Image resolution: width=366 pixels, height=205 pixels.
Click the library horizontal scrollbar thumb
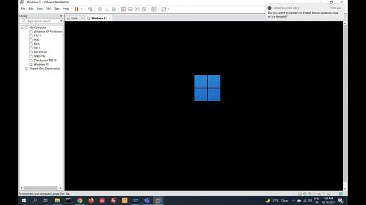pos(40,188)
